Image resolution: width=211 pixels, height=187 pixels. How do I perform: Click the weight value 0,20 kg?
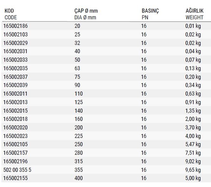point(193,77)
